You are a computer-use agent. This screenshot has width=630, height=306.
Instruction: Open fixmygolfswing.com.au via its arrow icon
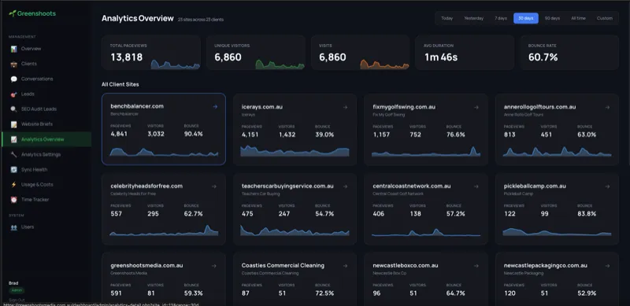(x=476, y=107)
